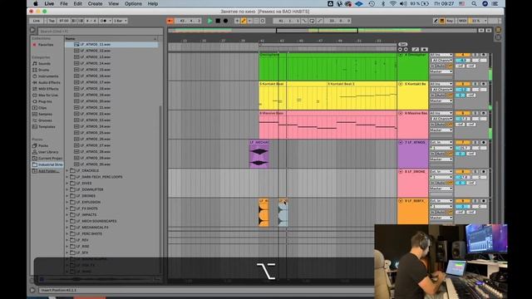Image resolution: width=532 pixels, height=299 pixels.
Task: Expand the LF_CRACKELS folder
Action: point(67,170)
